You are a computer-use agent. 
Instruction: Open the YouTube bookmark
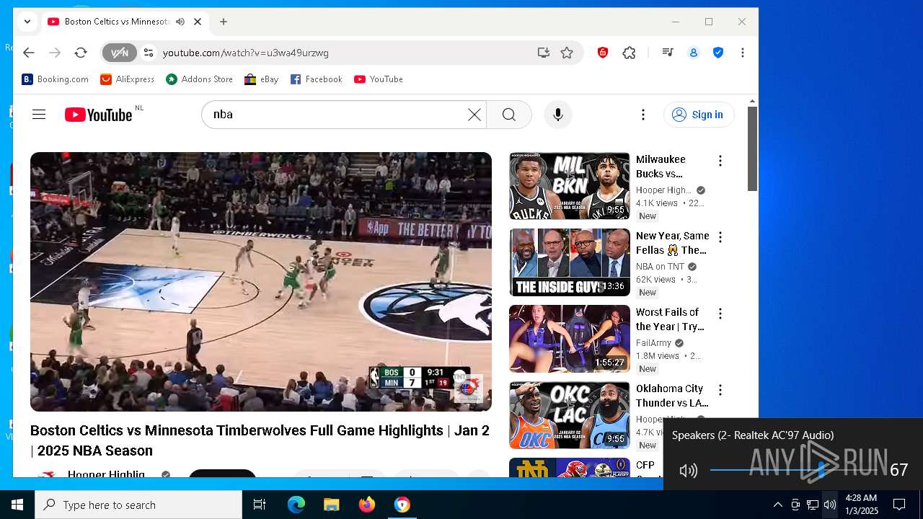379,79
